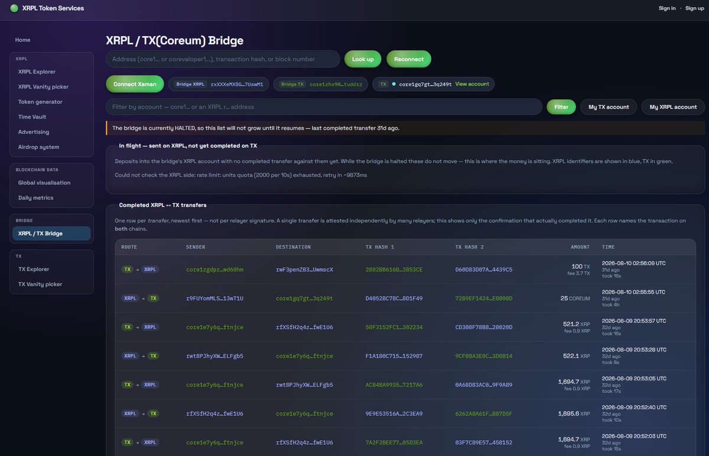Click the View account link

tap(472, 84)
